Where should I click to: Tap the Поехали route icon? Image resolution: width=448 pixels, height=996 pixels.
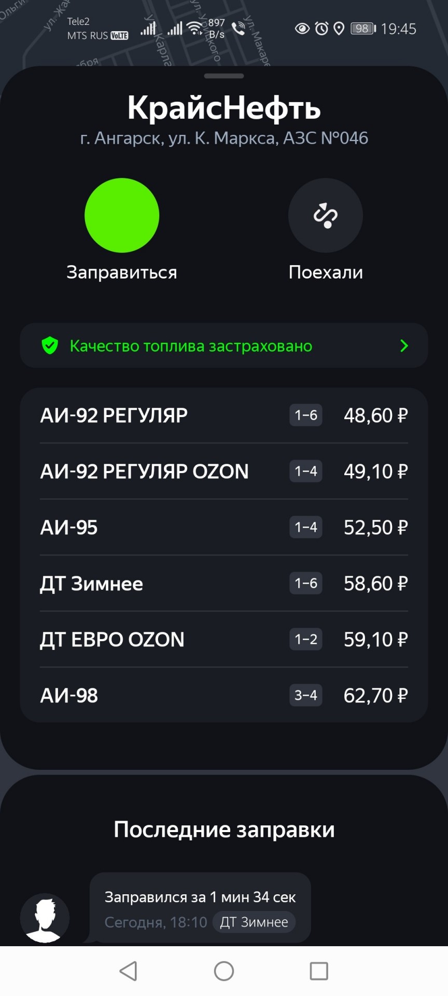click(326, 215)
